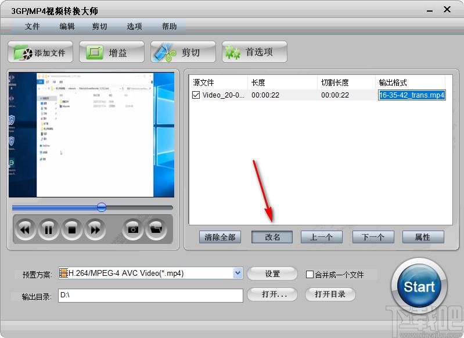Click the 输出格式 column header
Image resolution: width=464 pixels, height=338 pixels.
tap(410, 82)
